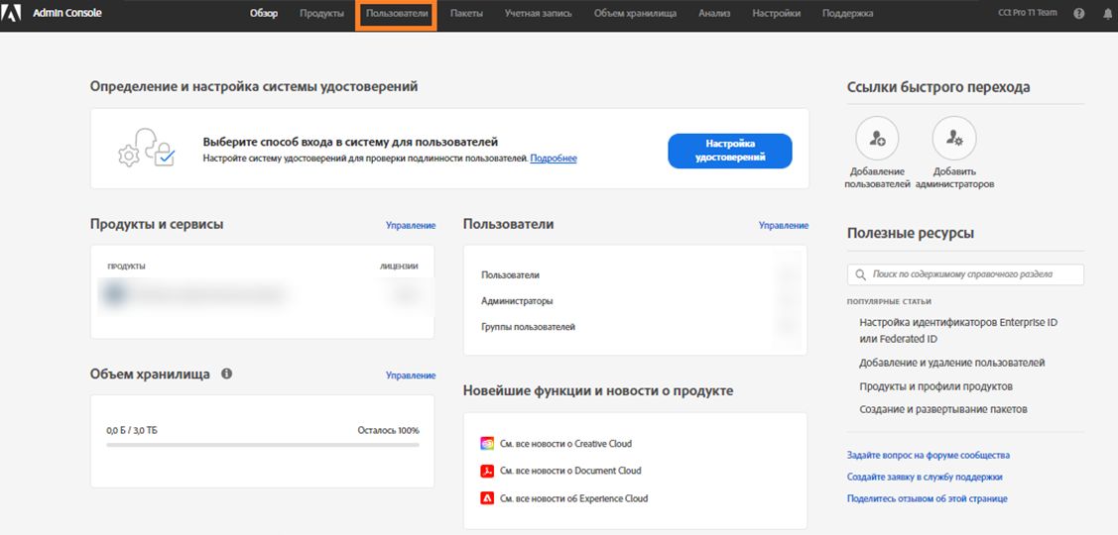Click the identity settings illustration icon

point(146,148)
